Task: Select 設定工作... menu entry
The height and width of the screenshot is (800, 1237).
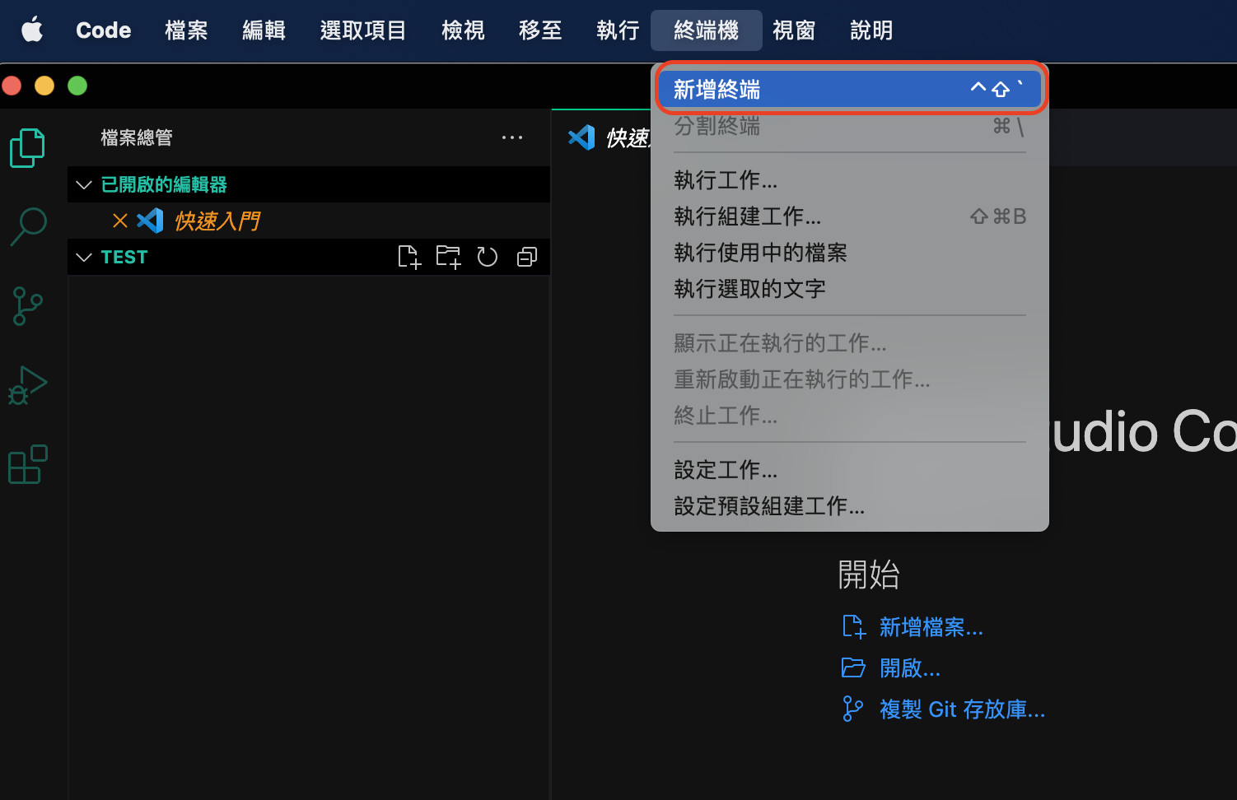Action: (x=850, y=469)
